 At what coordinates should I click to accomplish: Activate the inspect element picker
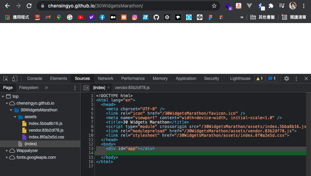point(5,79)
